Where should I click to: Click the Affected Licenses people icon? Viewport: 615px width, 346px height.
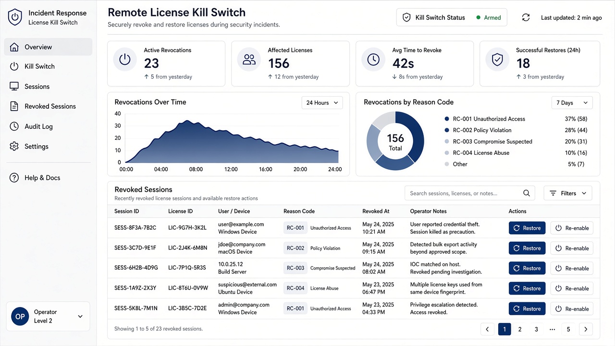(249, 59)
